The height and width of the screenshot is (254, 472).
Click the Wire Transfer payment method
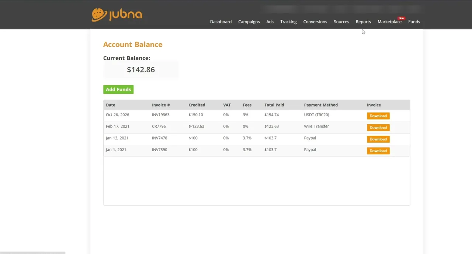tap(316, 126)
